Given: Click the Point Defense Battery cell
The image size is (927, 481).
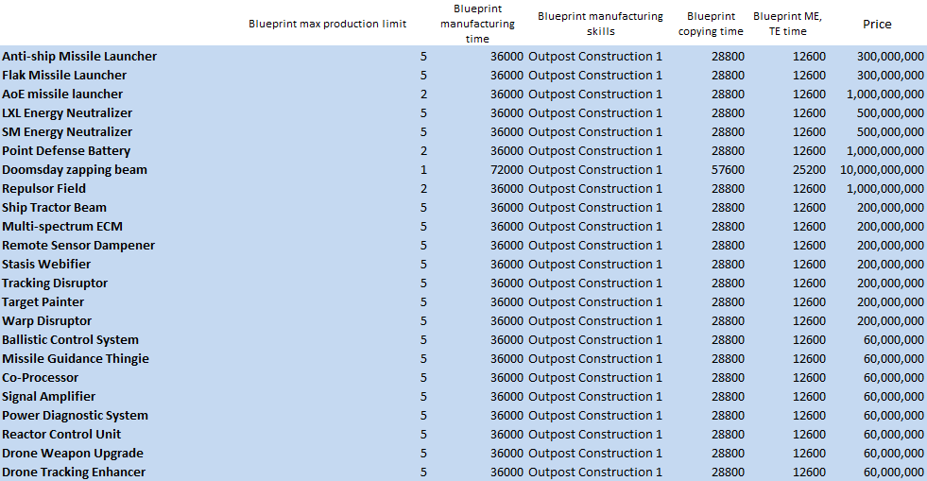Looking at the screenshot, I should click(65, 150).
